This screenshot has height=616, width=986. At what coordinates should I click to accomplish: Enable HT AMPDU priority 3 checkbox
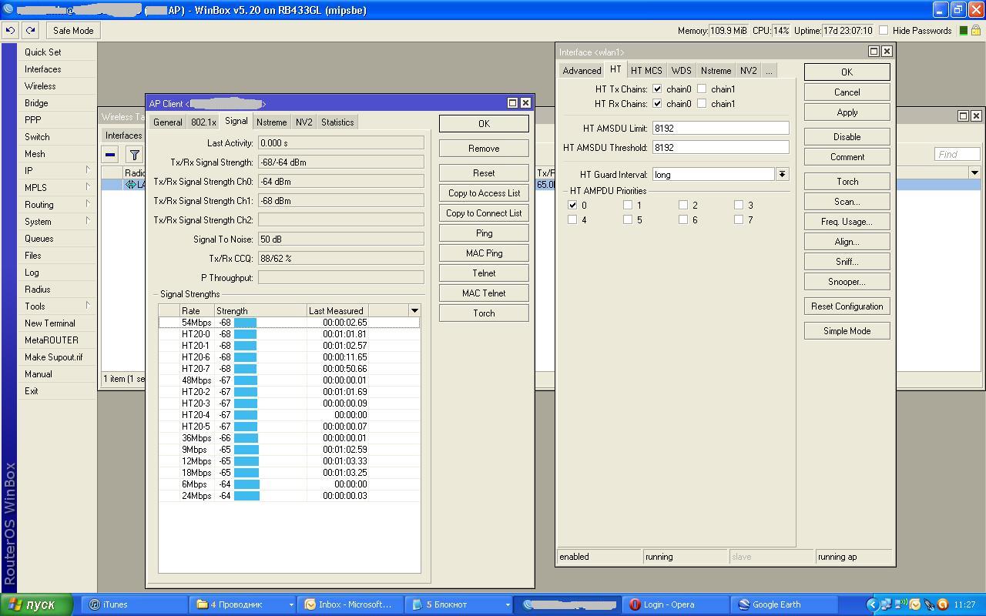tap(739, 205)
